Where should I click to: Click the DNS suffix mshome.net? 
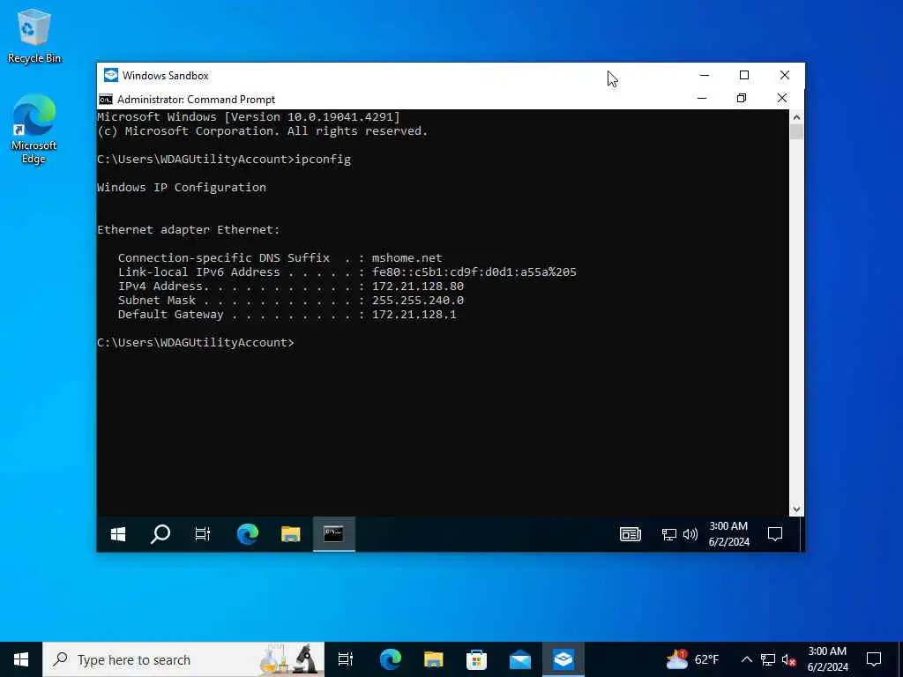point(407,258)
